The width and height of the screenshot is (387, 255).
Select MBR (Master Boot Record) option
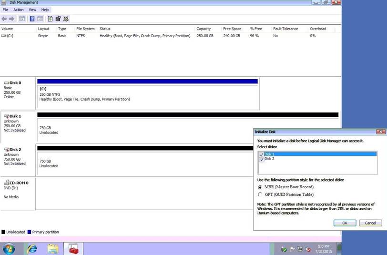coord(260,187)
